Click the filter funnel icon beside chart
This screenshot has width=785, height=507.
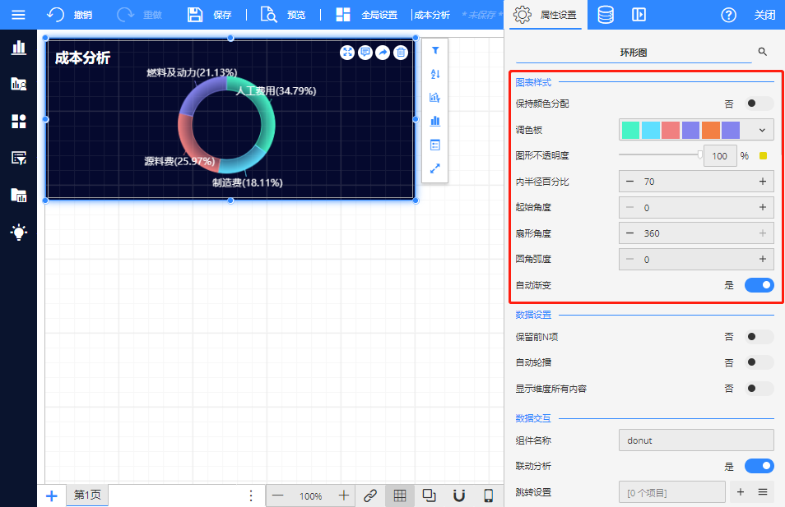pyautogui.click(x=435, y=51)
